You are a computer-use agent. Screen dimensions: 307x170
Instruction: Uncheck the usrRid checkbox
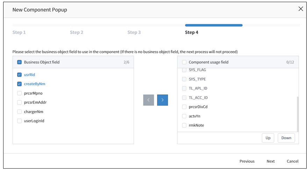pyautogui.click(x=19, y=75)
